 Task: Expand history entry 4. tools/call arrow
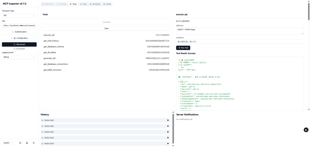(168, 126)
